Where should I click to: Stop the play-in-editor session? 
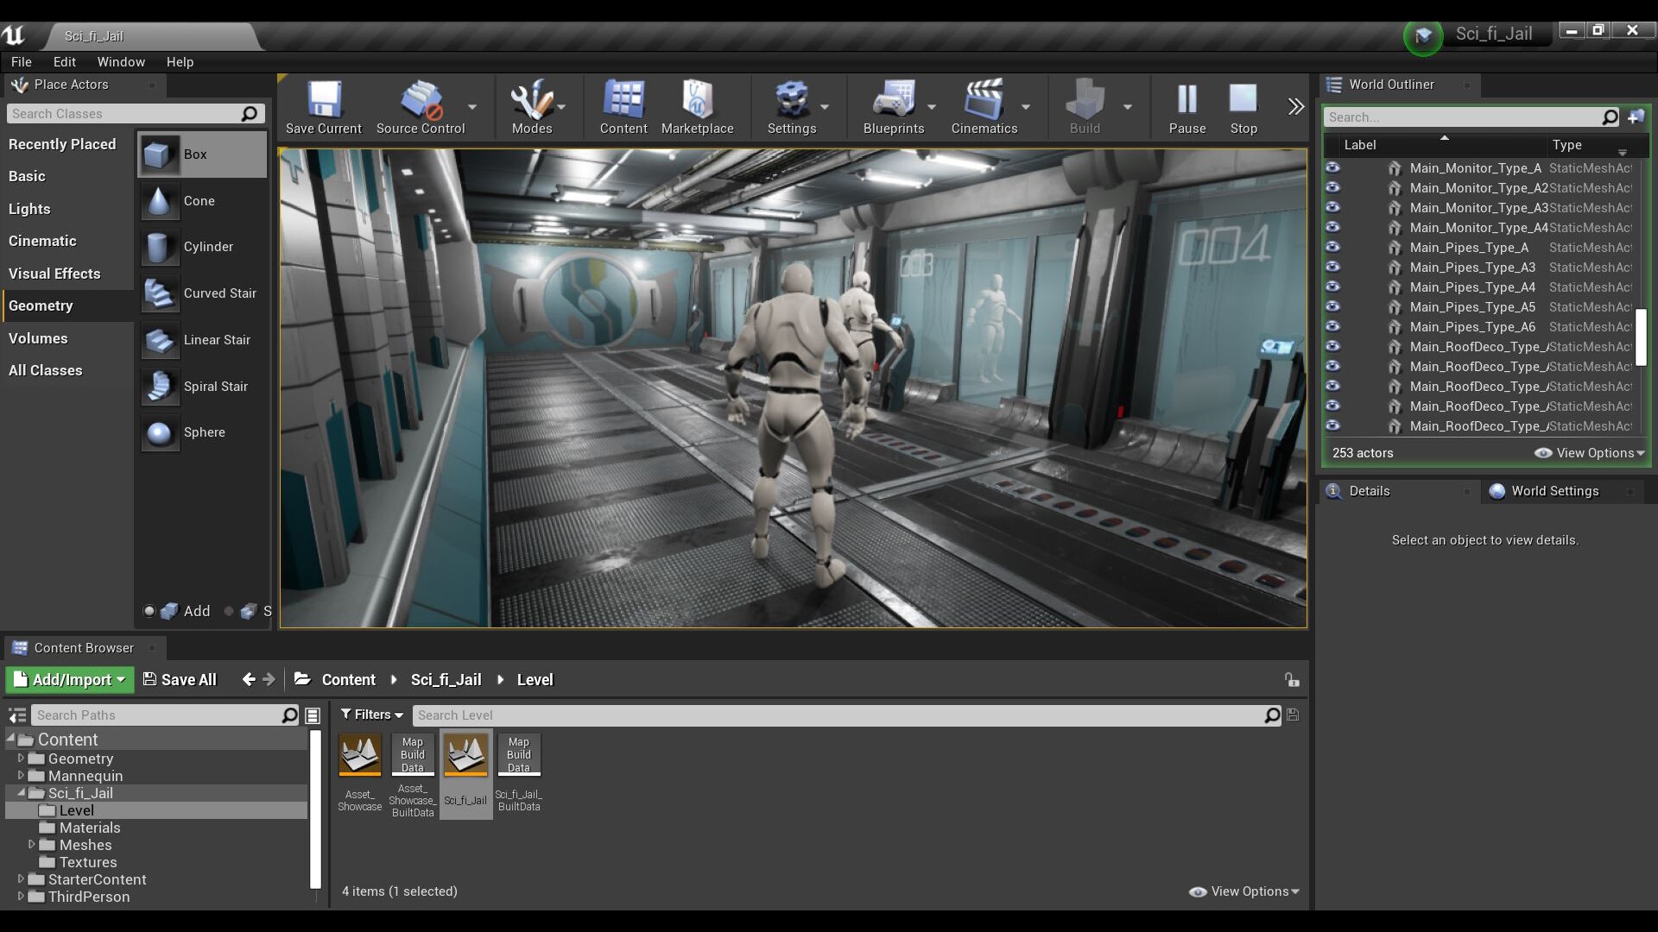[1243, 99]
